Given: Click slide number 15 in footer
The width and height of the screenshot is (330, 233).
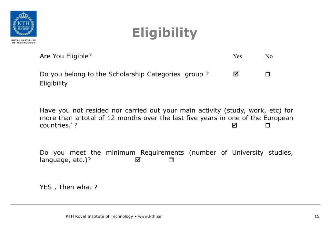Looking at the screenshot, I should click(317, 216).
